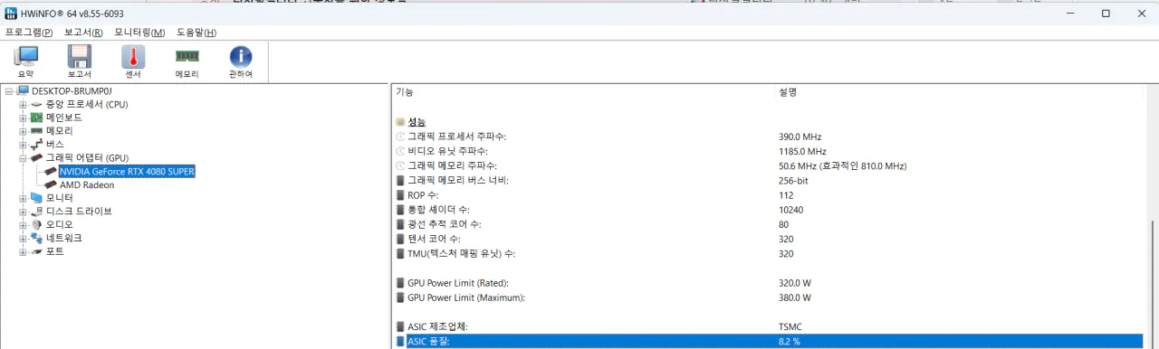The width and height of the screenshot is (1159, 349).
Task: Select AMD Radeon in the tree
Action: pyautogui.click(x=87, y=184)
